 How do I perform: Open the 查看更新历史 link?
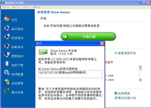point(127,53)
